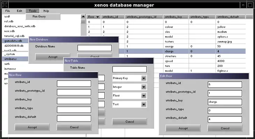Click the medium cell in attribute_default column
The height and width of the screenshot is (139, 255).
pos(231,32)
